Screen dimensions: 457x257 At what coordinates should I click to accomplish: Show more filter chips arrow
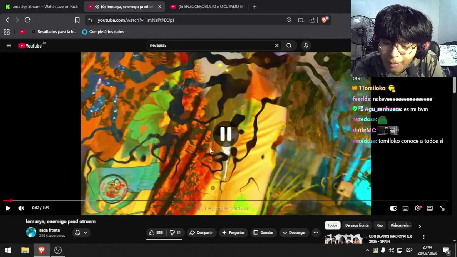(420, 226)
